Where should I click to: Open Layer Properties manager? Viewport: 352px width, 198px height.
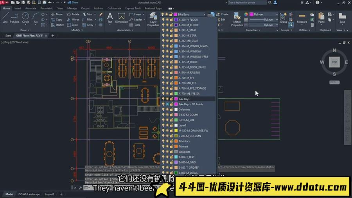pos(153,19)
